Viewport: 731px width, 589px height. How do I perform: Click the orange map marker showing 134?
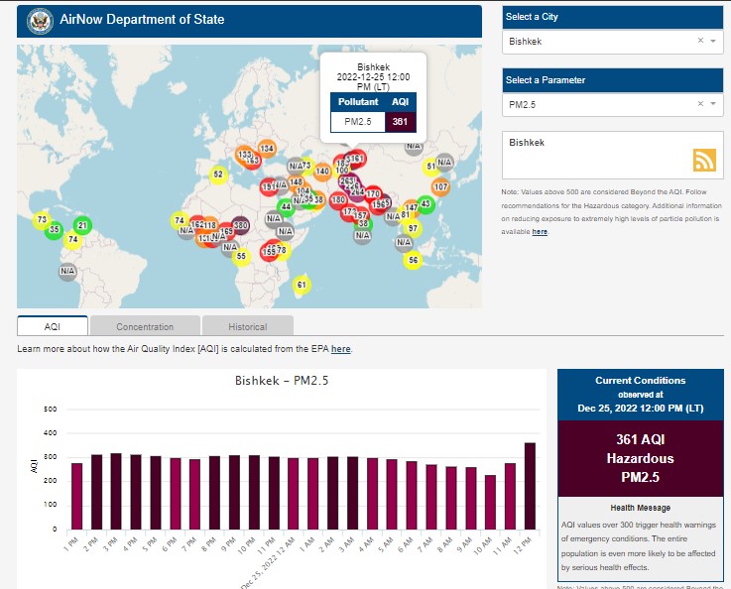click(266, 149)
